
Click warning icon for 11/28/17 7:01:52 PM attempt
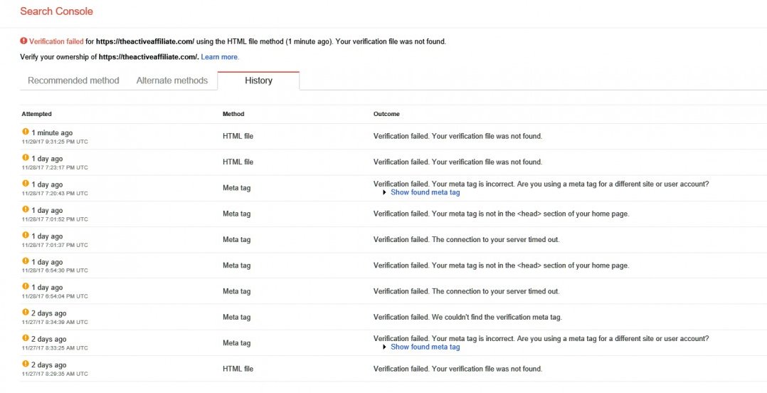click(x=26, y=209)
